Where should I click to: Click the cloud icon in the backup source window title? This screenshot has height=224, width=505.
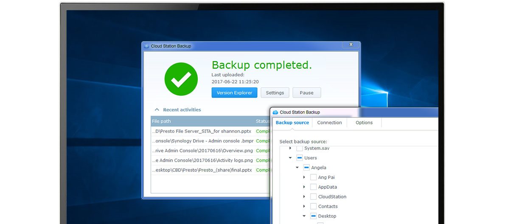[x=275, y=112]
